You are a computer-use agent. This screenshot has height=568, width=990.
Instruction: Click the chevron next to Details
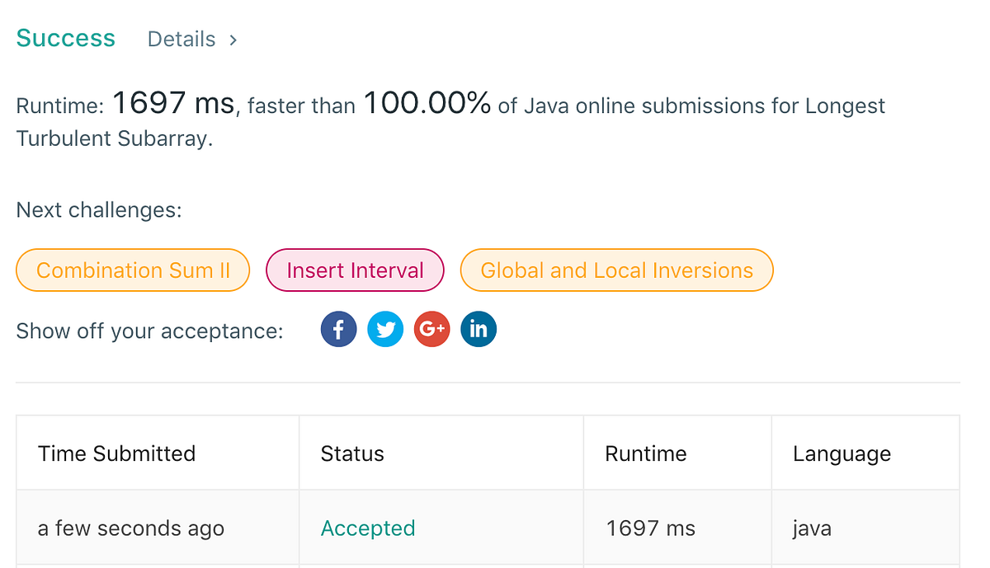click(x=233, y=40)
